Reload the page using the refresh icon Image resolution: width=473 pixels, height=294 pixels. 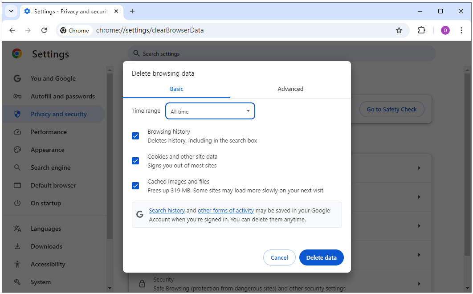(44, 30)
